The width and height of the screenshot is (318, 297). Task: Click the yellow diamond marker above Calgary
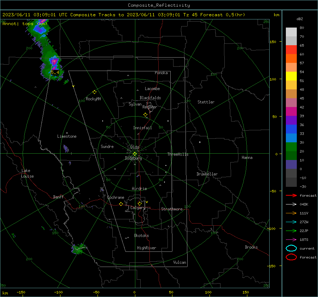point(140,203)
